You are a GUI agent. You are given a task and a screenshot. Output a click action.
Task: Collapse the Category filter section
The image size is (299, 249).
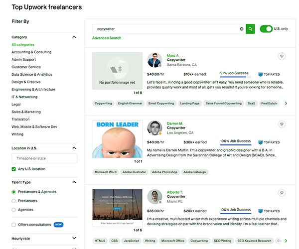[x=74, y=37]
